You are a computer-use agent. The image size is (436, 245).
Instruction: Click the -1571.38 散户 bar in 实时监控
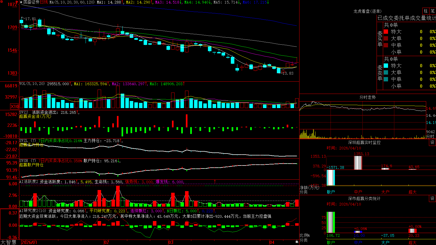331,177
